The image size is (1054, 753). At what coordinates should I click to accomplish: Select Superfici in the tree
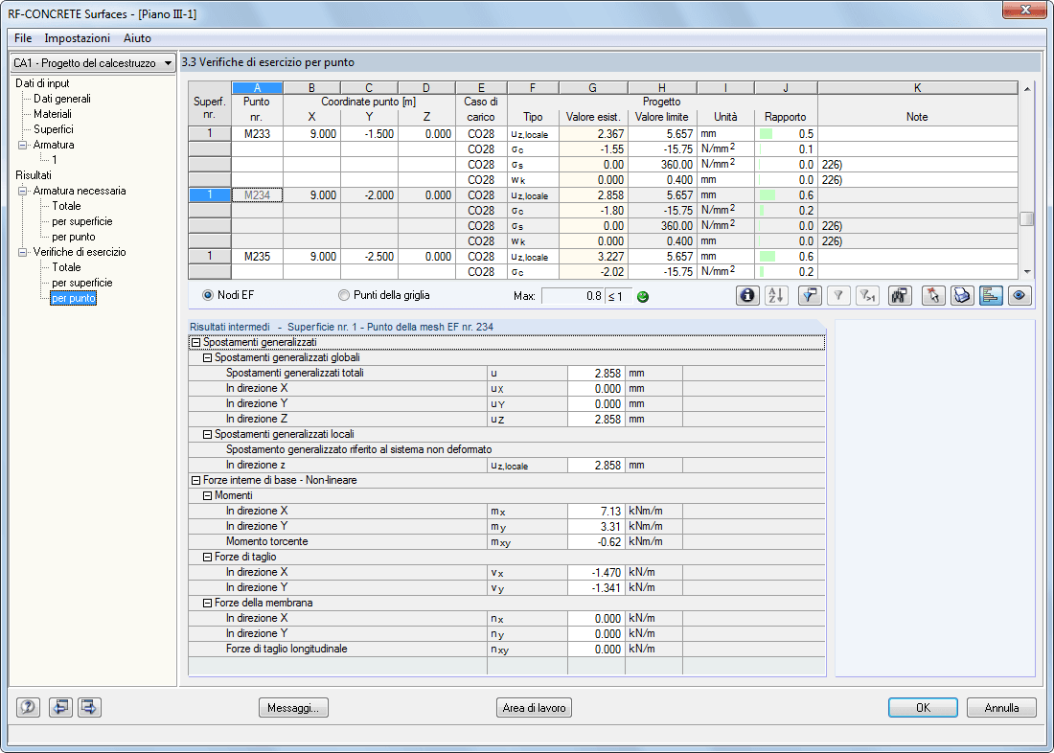pyautogui.click(x=53, y=129)
